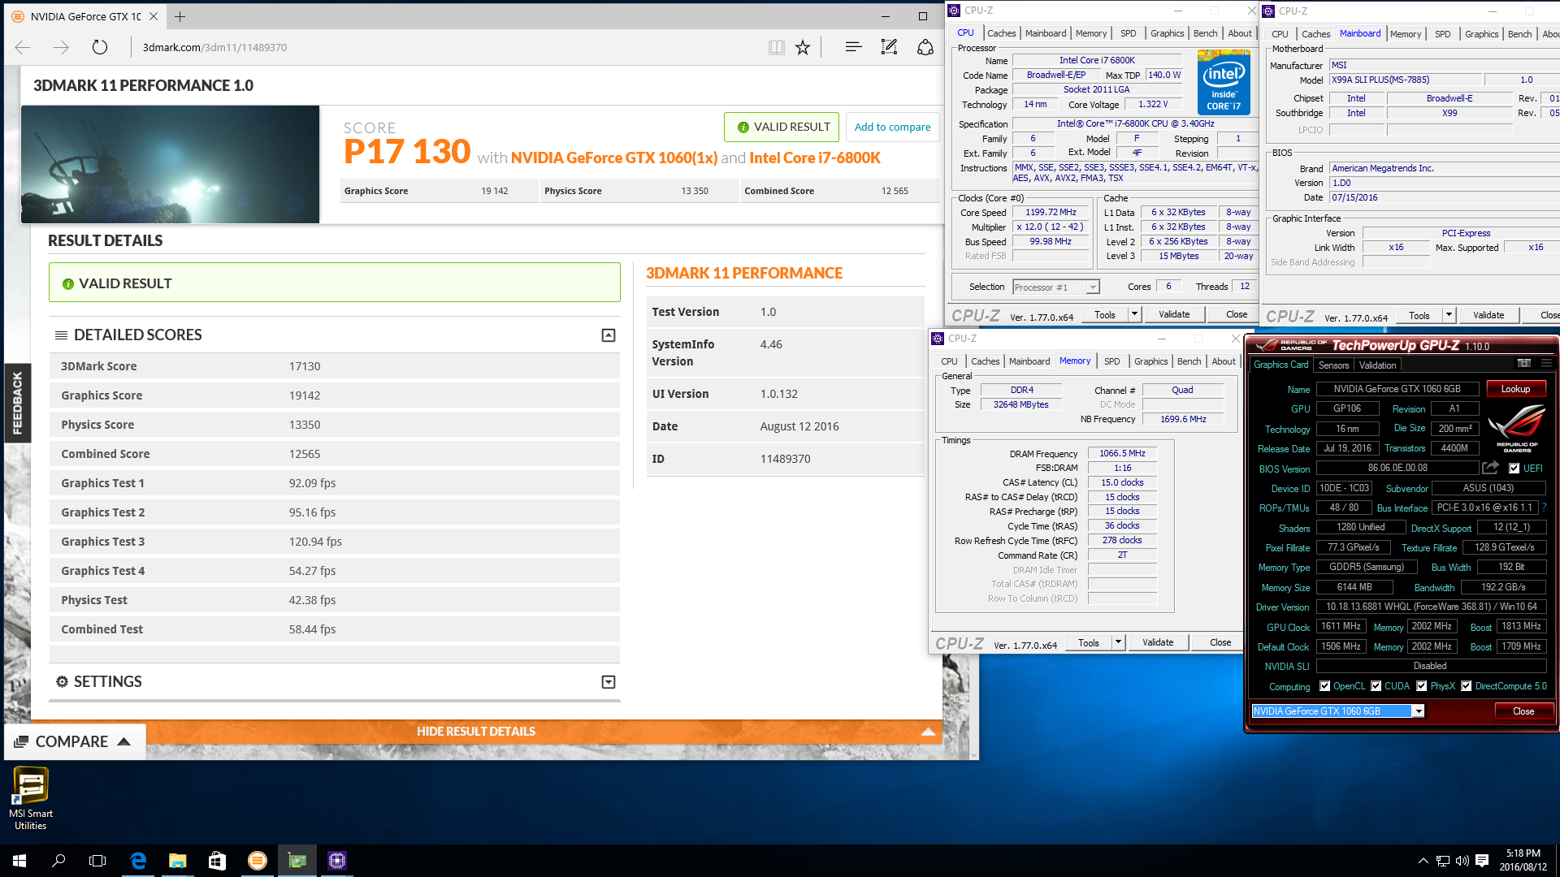The image size is (1560, 877).
Task: Show hidden system tray icons
Action: point(1423,861)
